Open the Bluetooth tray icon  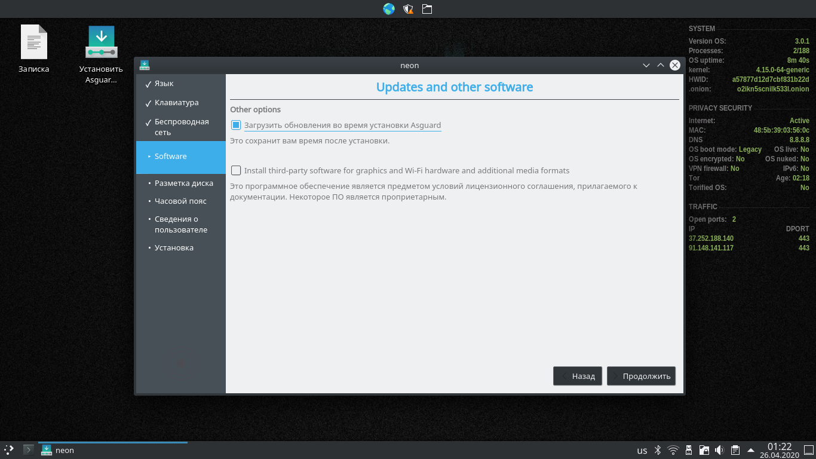pos(658,451)
